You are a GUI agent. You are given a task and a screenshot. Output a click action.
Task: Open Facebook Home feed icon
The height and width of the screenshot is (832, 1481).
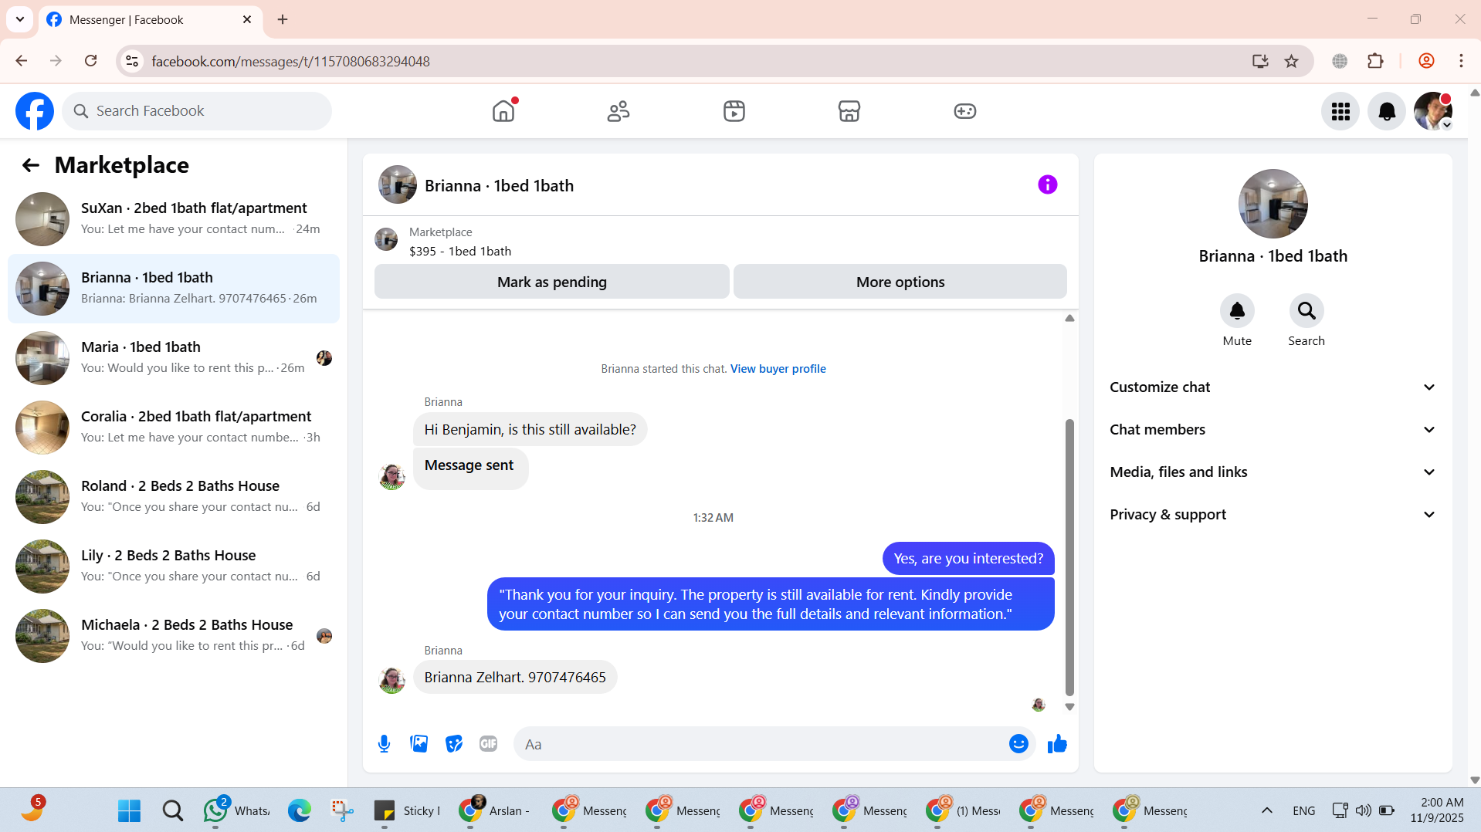tap(503, 111)
